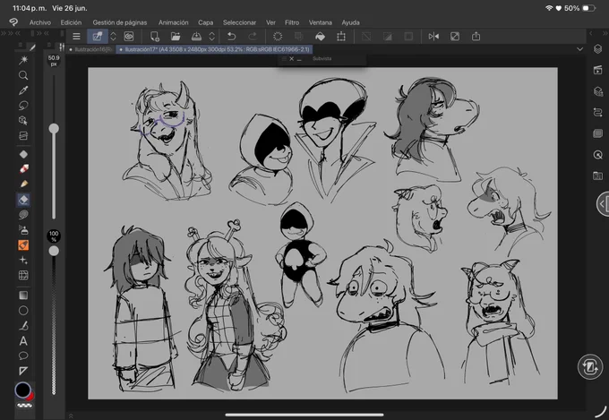Click the Open file folder icon
The image size is (609, 420).
tap(176, 37)
